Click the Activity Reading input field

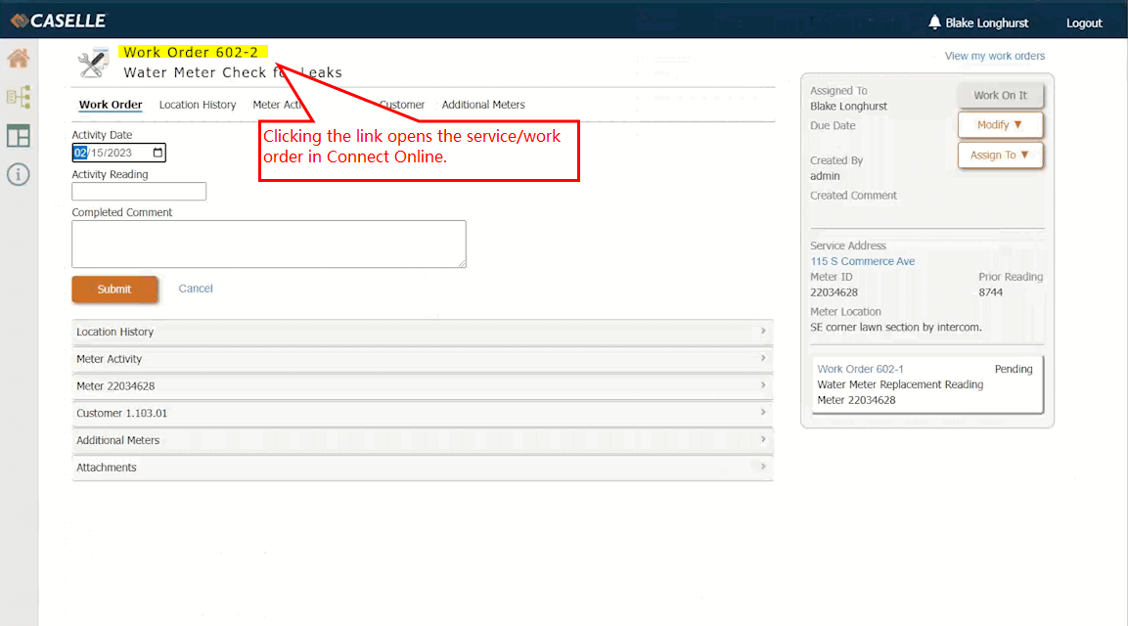point(139,192)
